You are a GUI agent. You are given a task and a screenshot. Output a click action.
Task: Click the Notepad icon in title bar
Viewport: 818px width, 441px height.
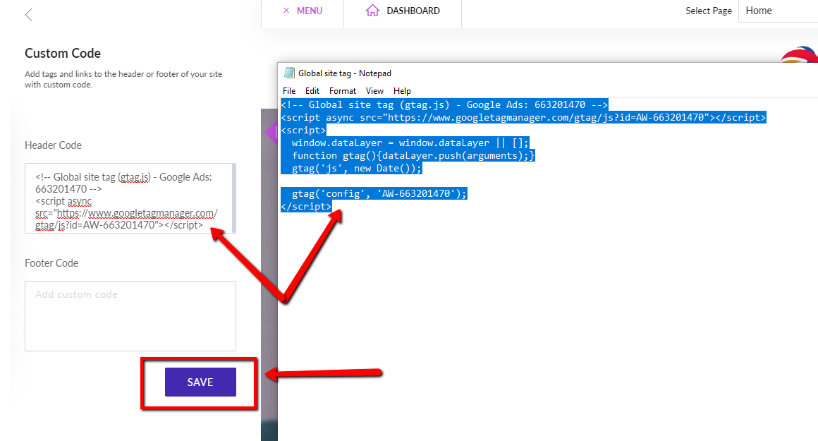click(289, 73)
